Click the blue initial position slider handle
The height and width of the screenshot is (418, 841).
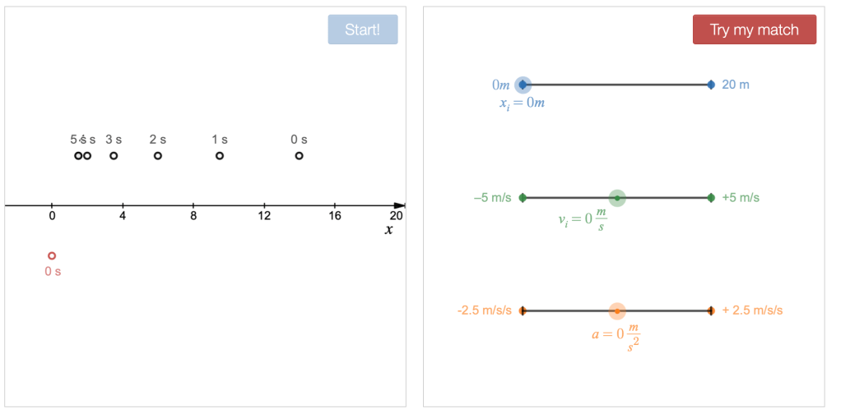[523, 85]
